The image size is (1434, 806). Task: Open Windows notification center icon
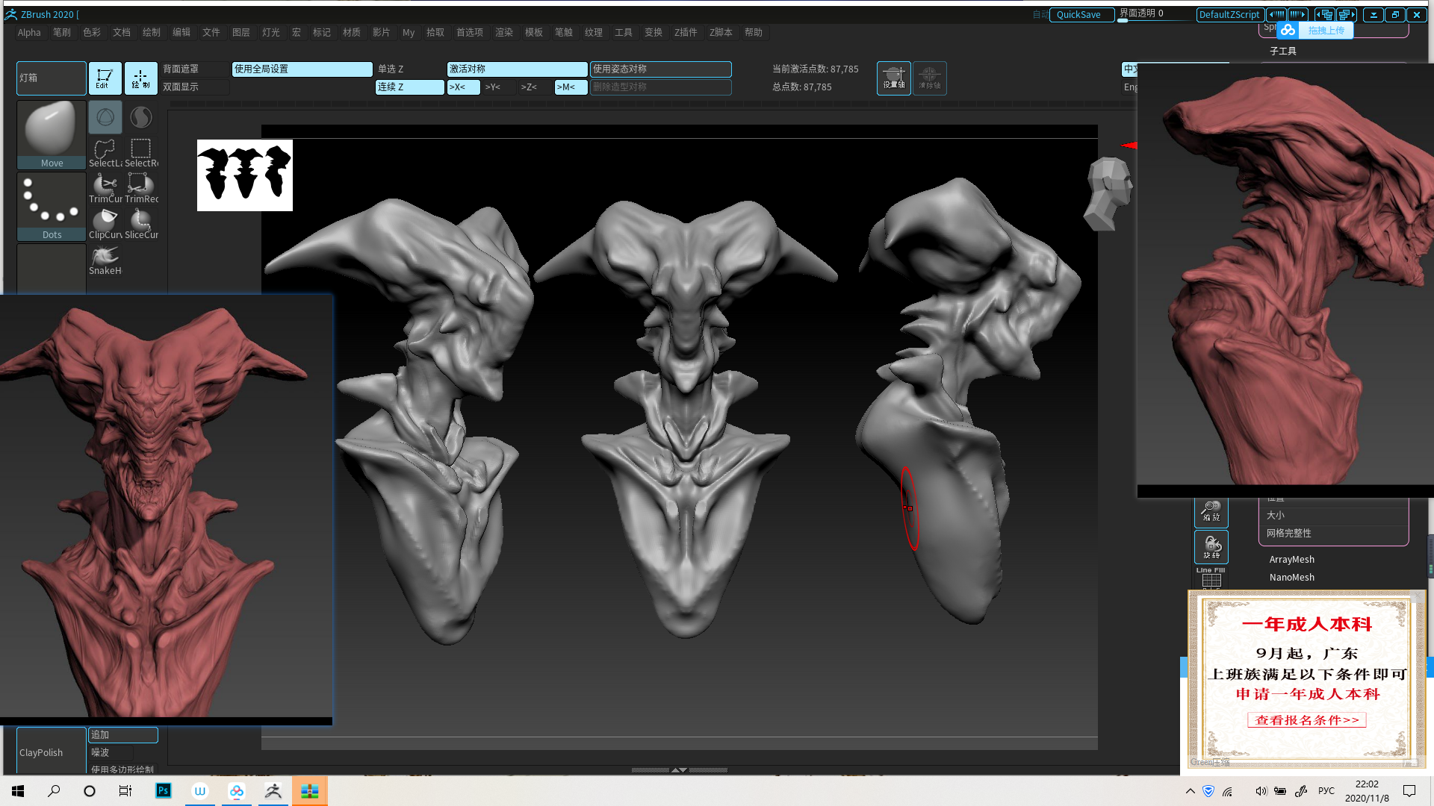coord(1409,790)
